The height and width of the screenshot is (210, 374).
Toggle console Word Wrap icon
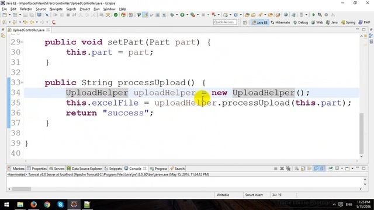coord(309,169)
